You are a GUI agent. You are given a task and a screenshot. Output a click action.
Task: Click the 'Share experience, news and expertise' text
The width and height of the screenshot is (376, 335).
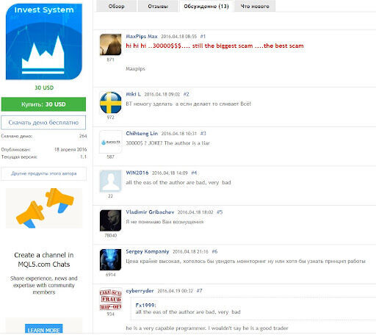[x=44, y=285]
